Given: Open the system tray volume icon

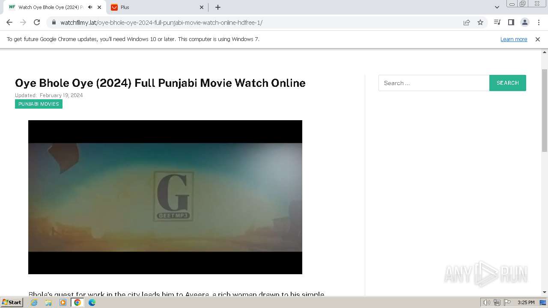Looking at the screenshot, I should (x=487, y=302).
